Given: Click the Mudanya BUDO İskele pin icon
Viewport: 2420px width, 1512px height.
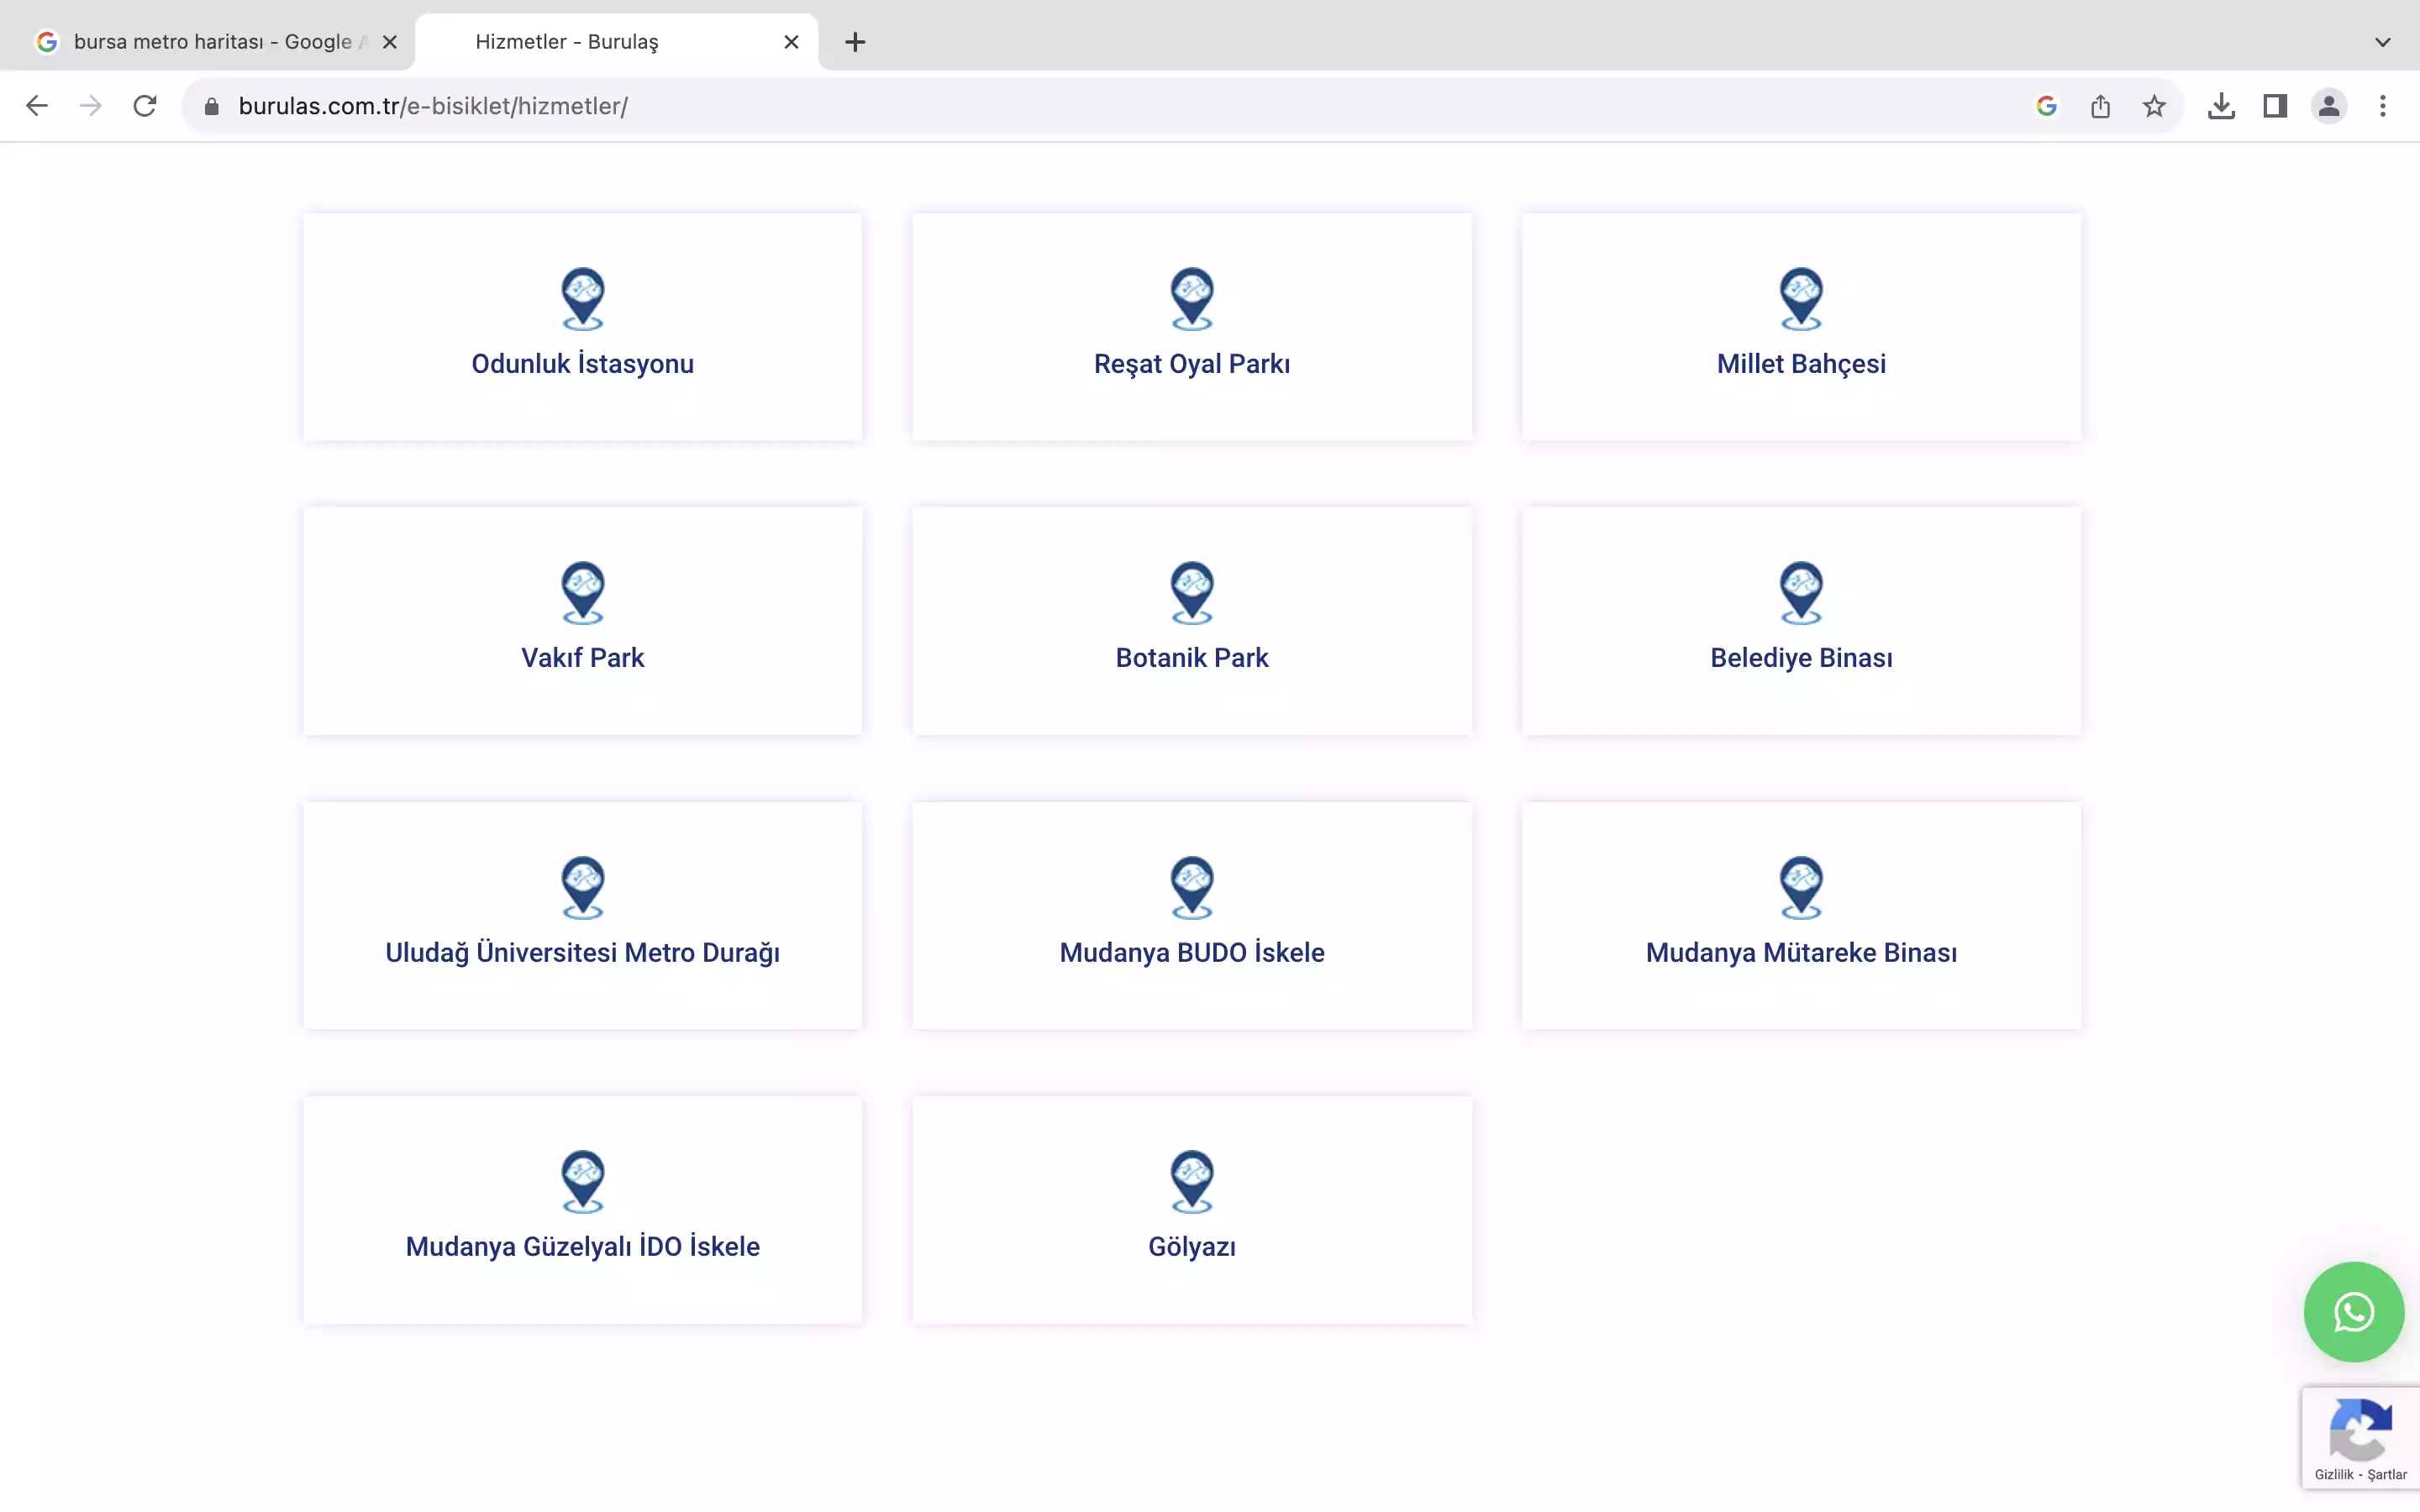Looking at the screenshot, I should tap(1192, 888).
